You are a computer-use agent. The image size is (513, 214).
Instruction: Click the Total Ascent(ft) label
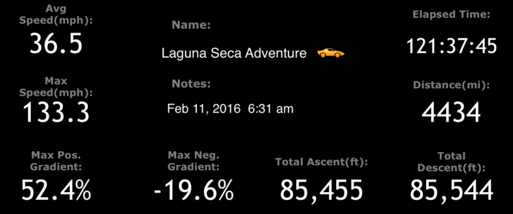[322, 162]
